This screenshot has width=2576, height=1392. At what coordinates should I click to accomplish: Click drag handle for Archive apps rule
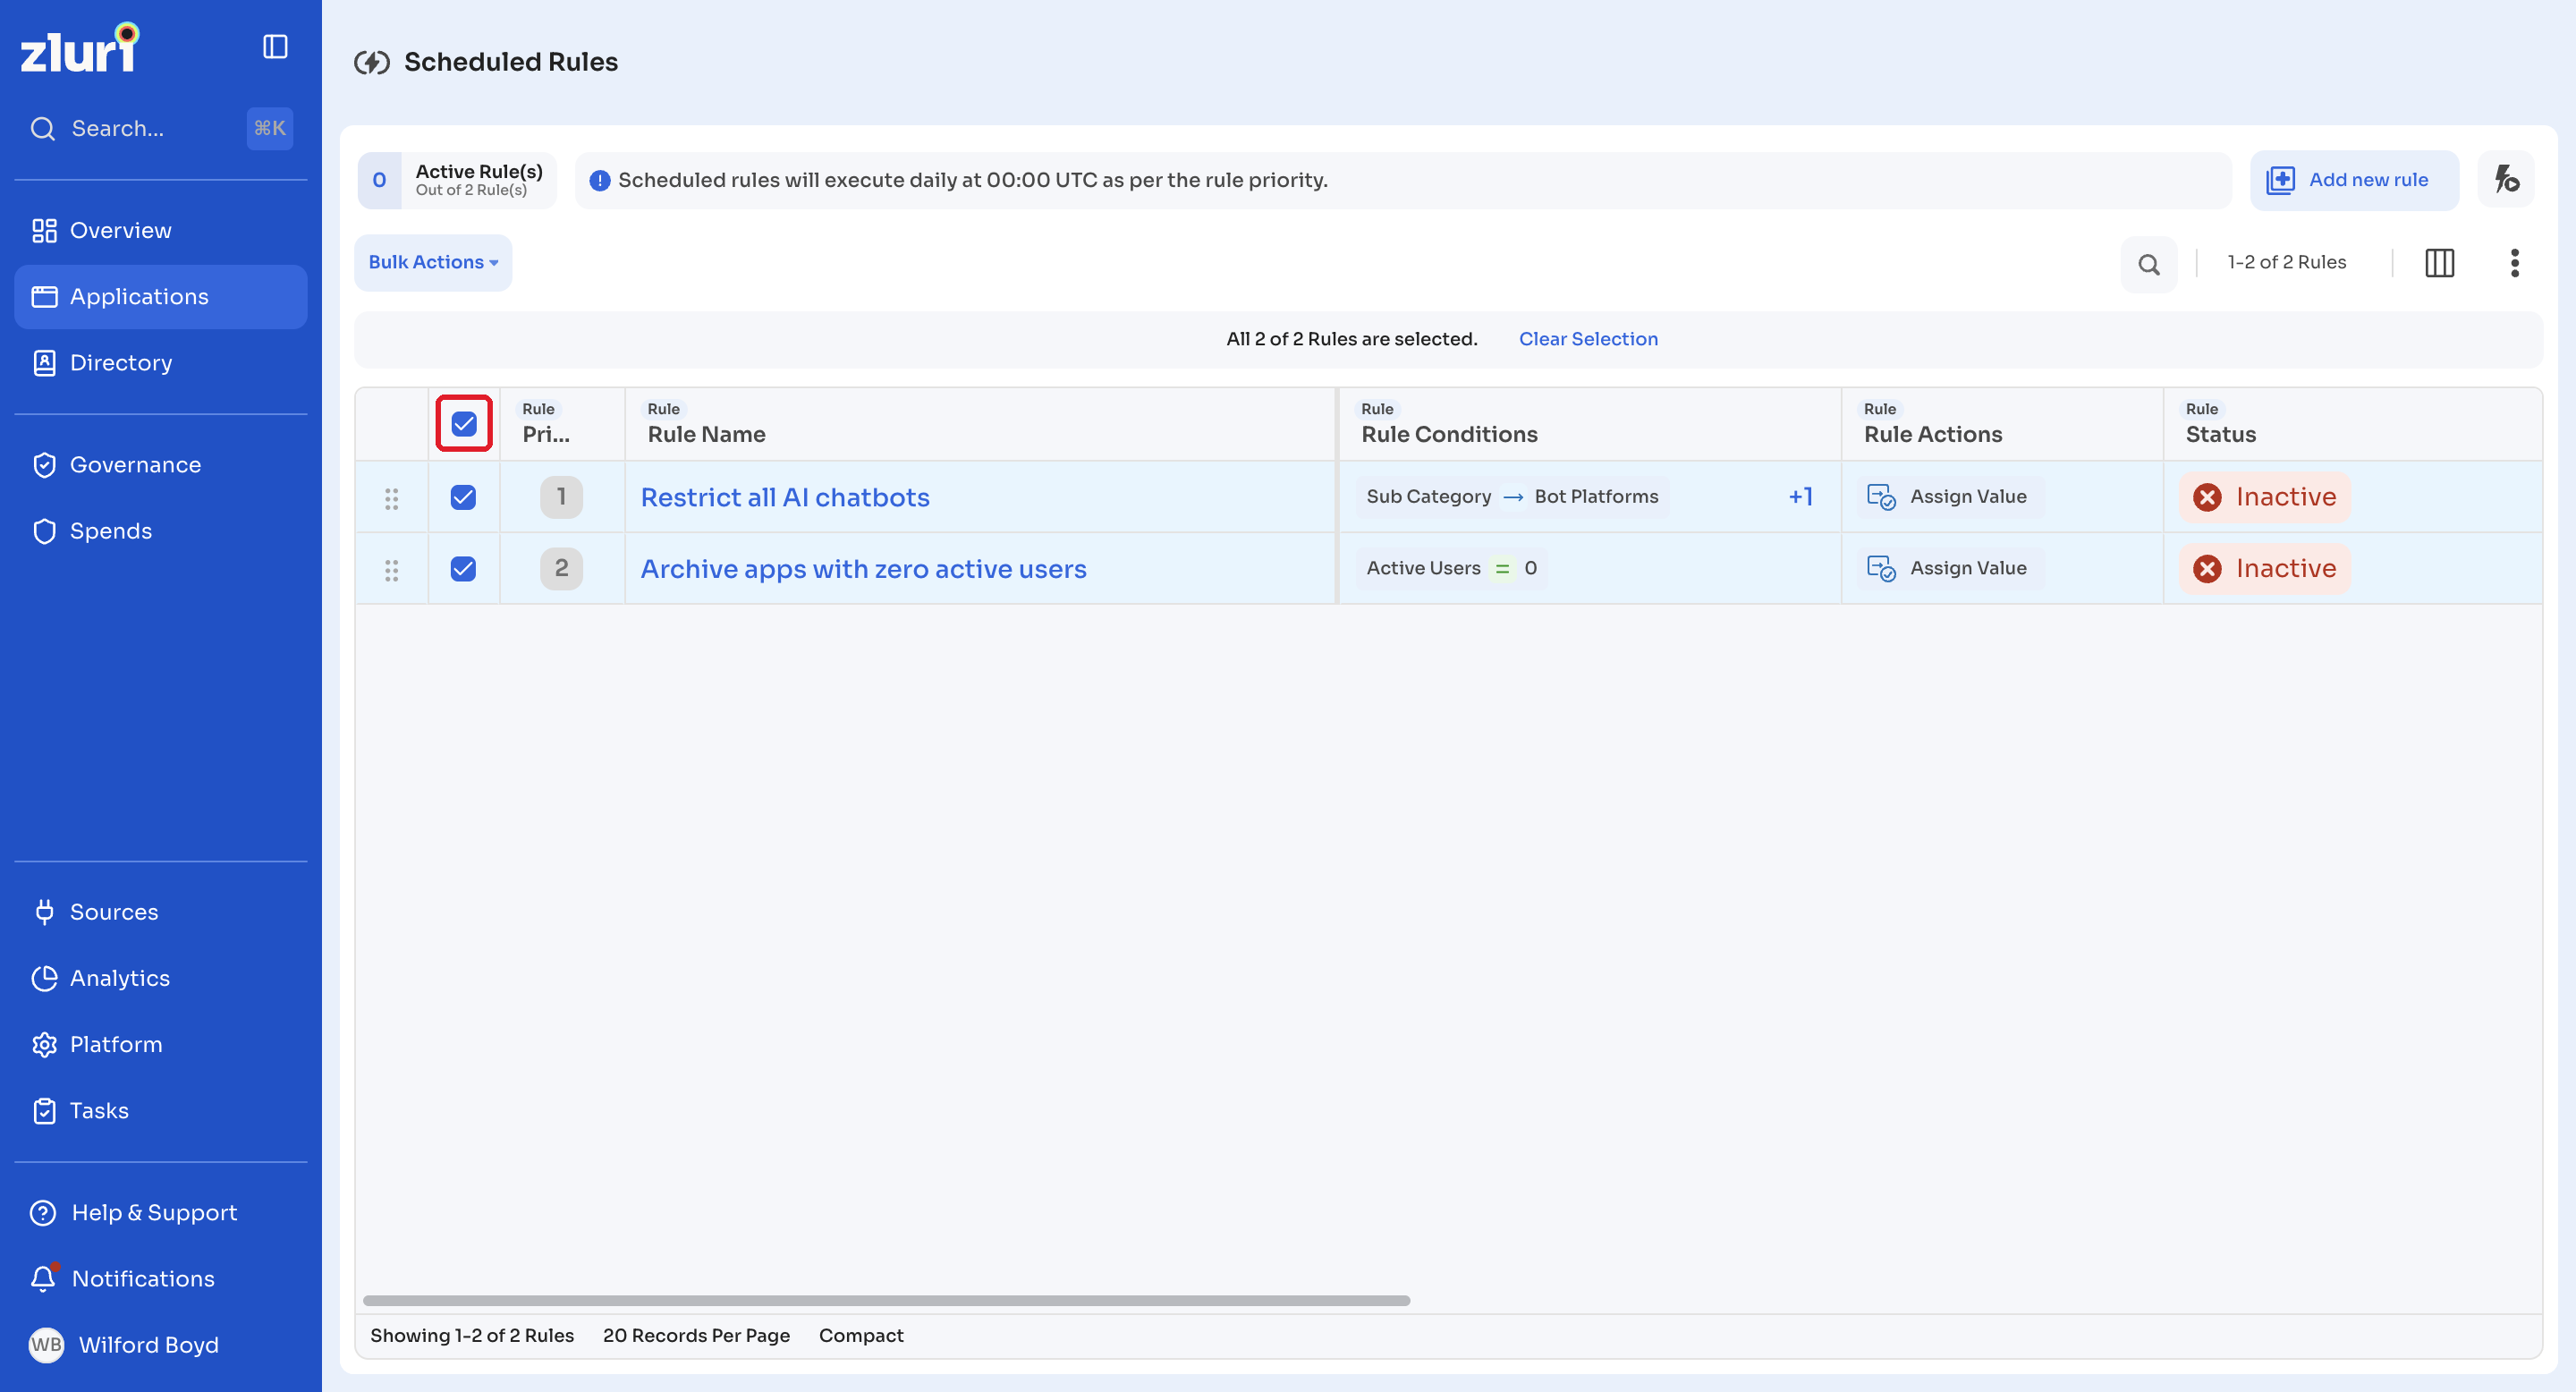[x=392, y=570]
